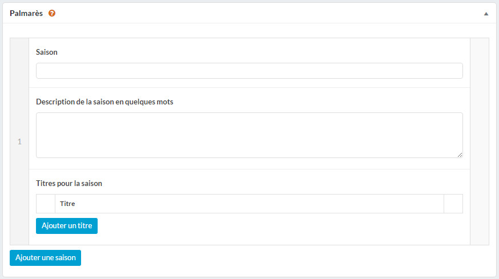
Task: Click the Palmarès panel title
Action: (x=26, y=13)
